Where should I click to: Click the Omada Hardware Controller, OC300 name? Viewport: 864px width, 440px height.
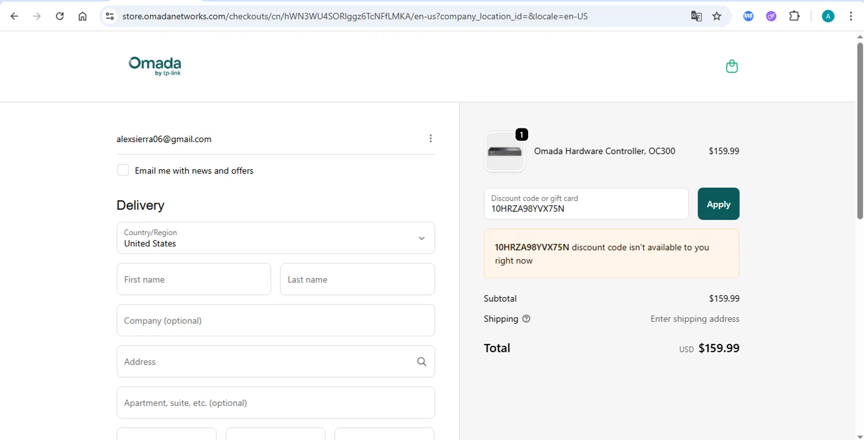point(605,151)
